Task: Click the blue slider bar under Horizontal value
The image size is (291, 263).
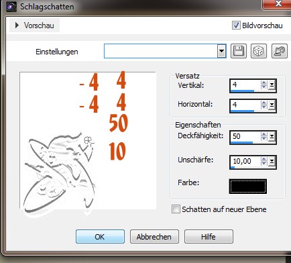Action: [x=243, y=111]
